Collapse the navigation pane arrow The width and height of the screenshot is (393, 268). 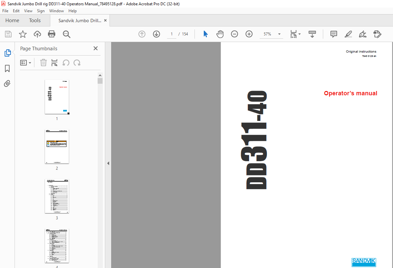tap(108, 163)
